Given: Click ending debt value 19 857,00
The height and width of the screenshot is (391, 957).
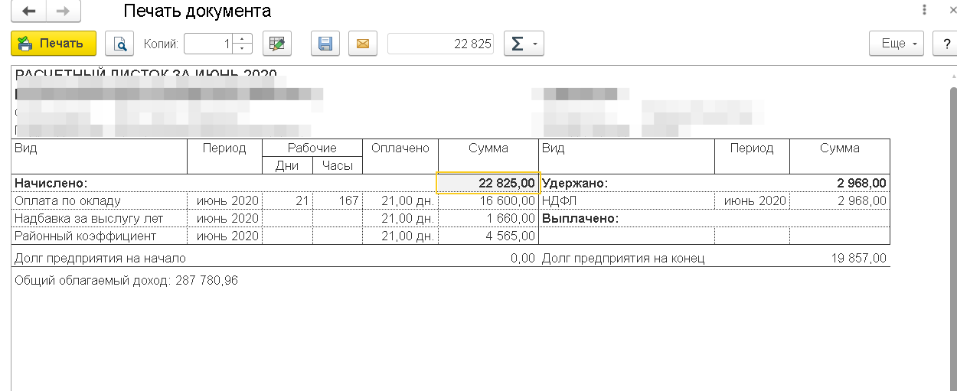Looking at the screenshot, I should click(x=858, y=259).
